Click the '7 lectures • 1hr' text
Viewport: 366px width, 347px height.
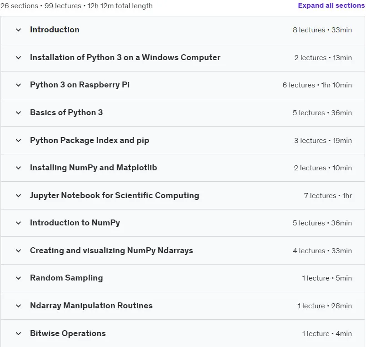pyautogui.click(x=328, y=196)
